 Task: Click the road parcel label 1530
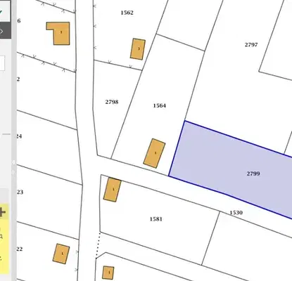(236, 212)
